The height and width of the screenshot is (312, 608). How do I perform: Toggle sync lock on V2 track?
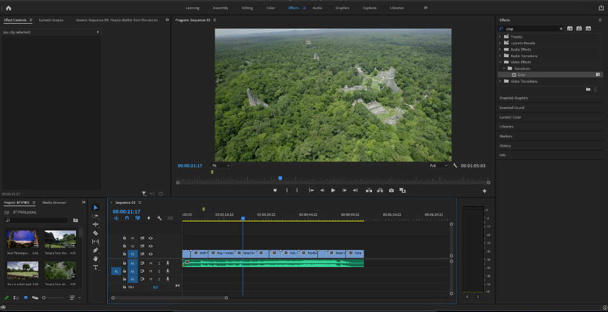click(142, 246)
